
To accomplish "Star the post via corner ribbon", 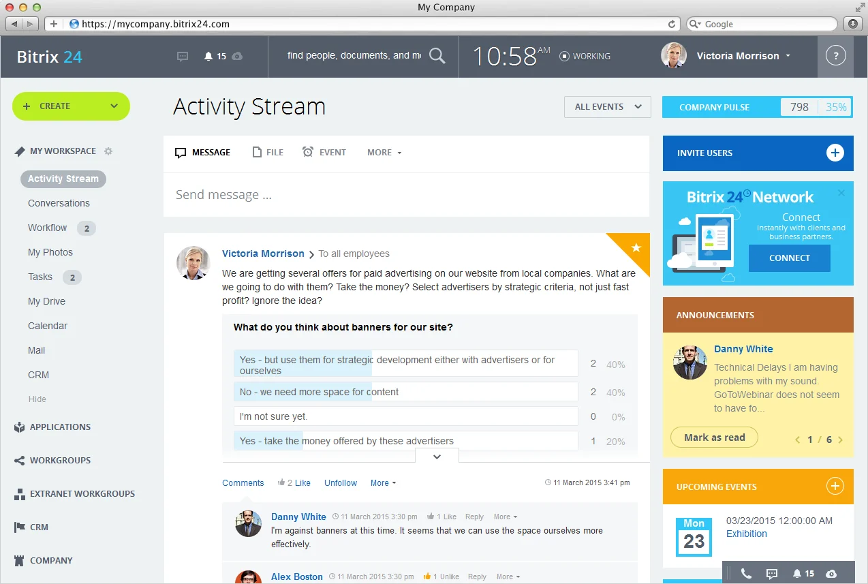I will coord(636,248).
